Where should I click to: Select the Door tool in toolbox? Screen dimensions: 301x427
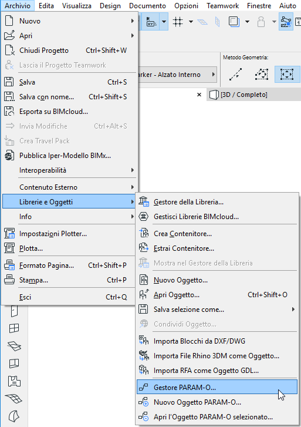(14, 311)
